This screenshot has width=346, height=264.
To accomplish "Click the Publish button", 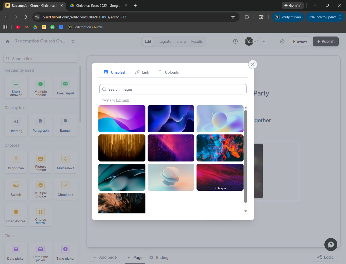I will tap(325, 41).
